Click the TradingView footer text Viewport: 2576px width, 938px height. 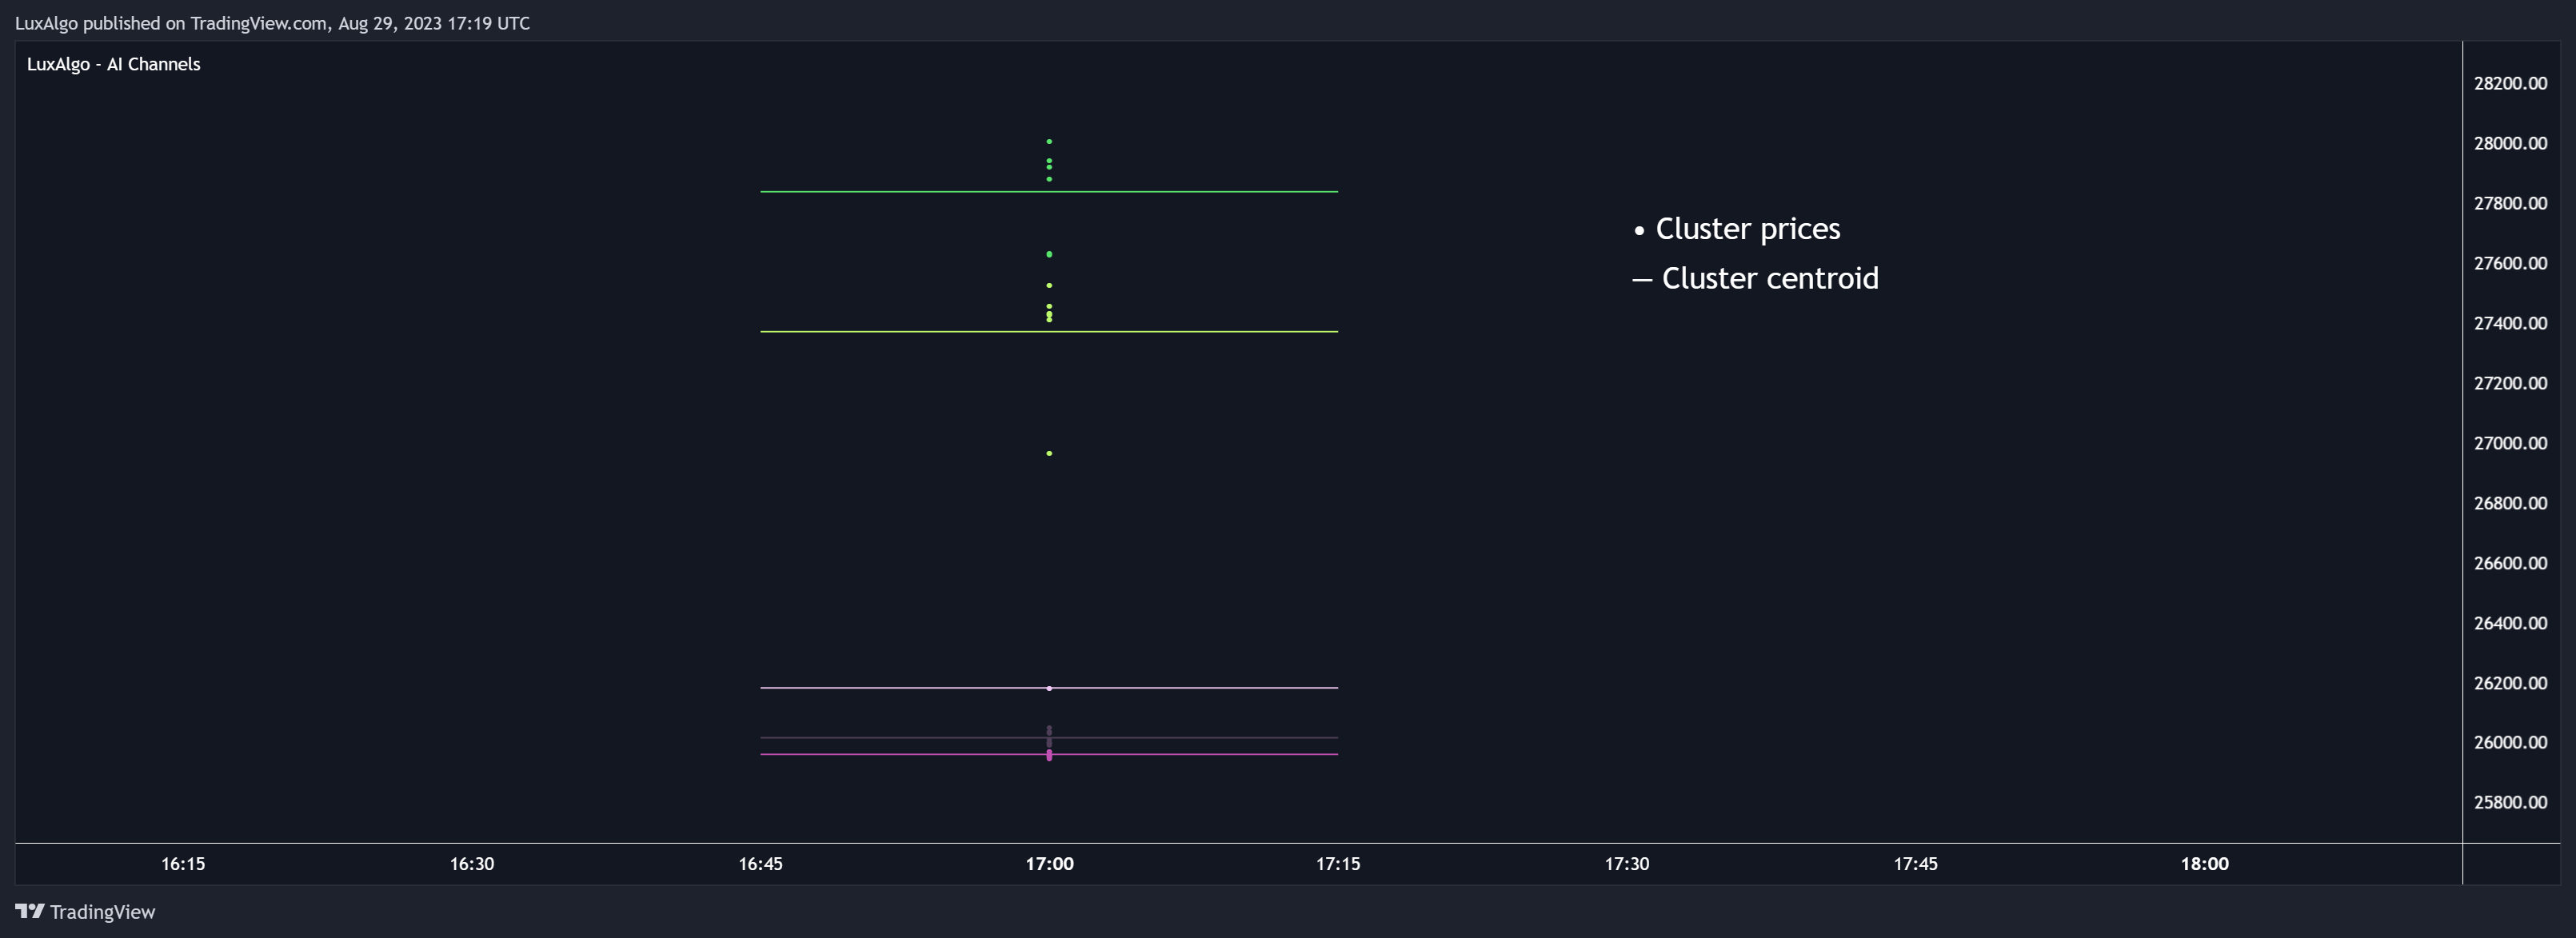point(102,912)
